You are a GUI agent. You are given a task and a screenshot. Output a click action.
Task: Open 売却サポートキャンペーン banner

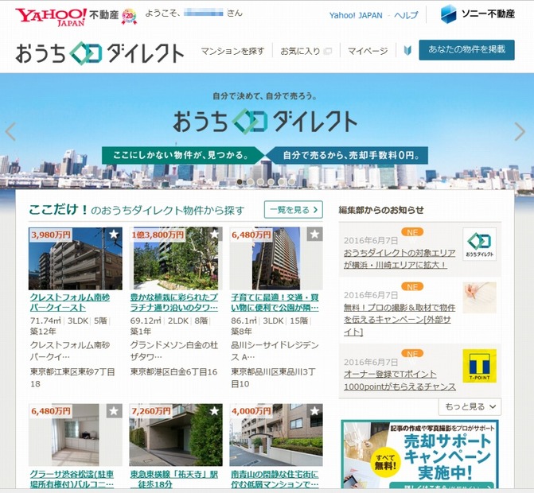[420, 454]
